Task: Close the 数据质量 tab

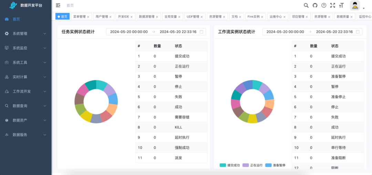Action: (351, 17)
